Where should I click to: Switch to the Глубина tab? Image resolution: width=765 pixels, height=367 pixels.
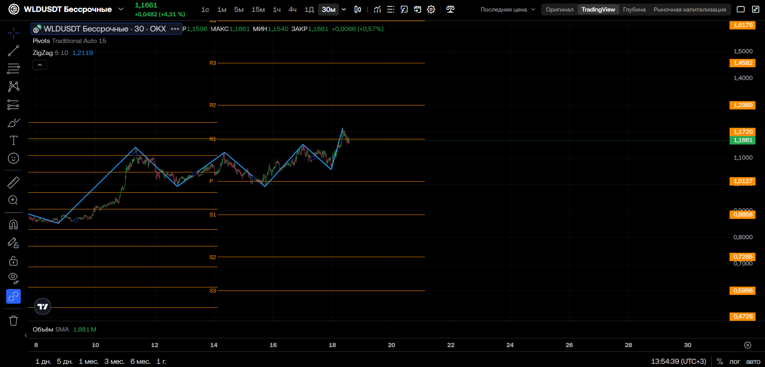coord(634,10)
